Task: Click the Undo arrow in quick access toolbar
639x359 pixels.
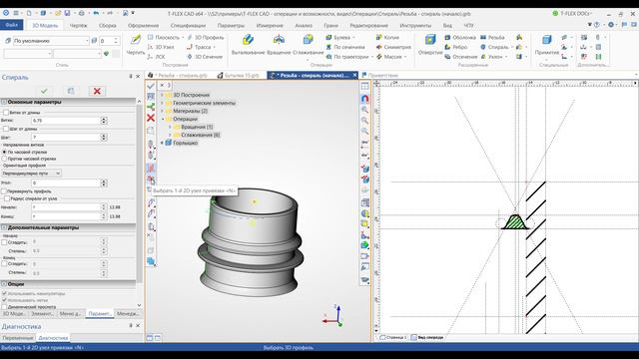Action: click(x=96, y=13)
